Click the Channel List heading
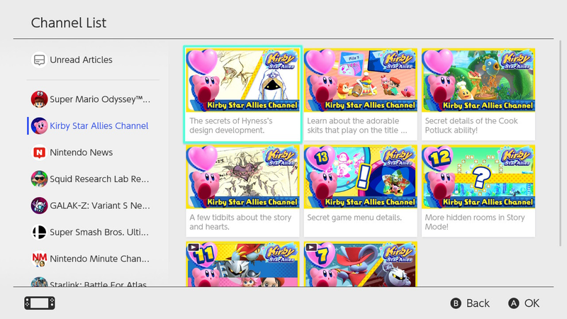Screen dimensions: 567x319 (69, 23)
